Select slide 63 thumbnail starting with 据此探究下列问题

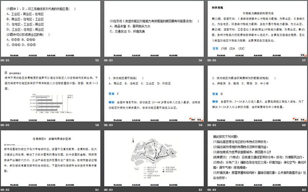[x=257, y=158]
